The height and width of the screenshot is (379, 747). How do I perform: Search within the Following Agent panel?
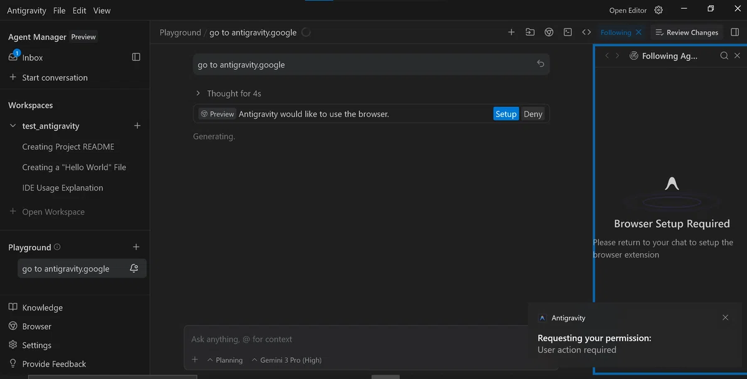pos(724,55)
